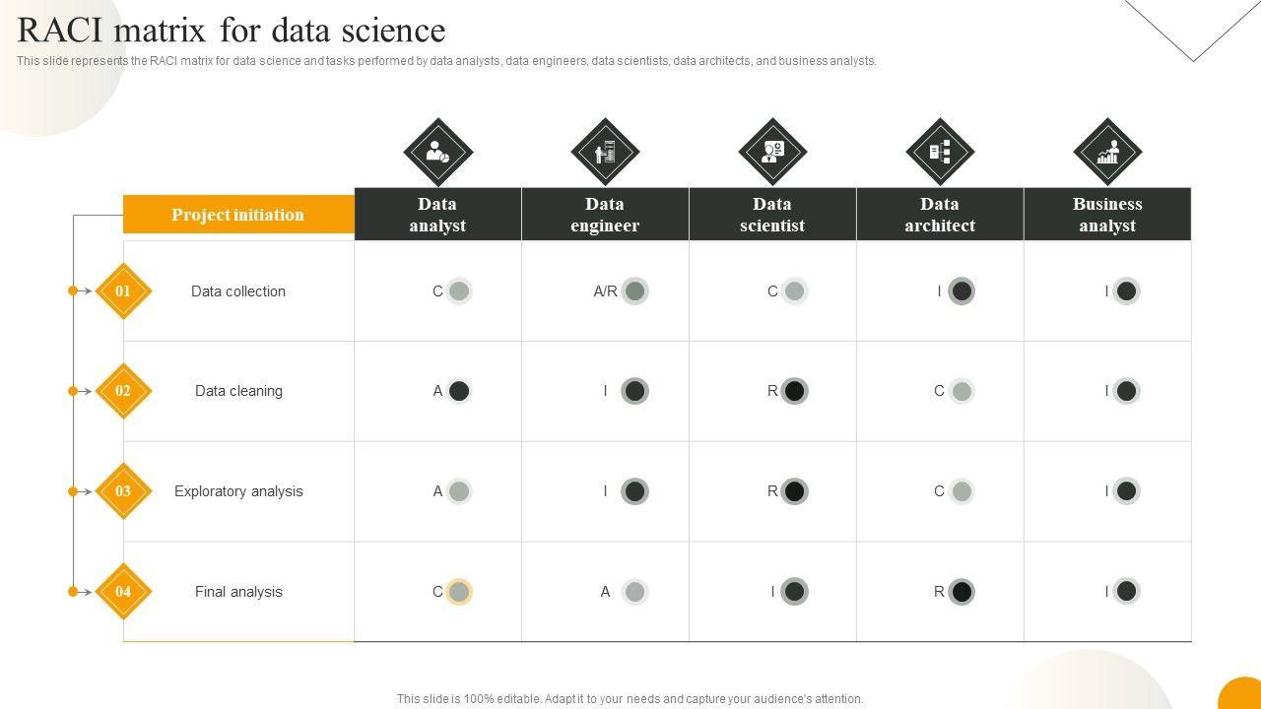Click the Data engineer diamond icon
Image resolution: width=1261 pixels, height=709 pixels.
click(x=605, y=152)
